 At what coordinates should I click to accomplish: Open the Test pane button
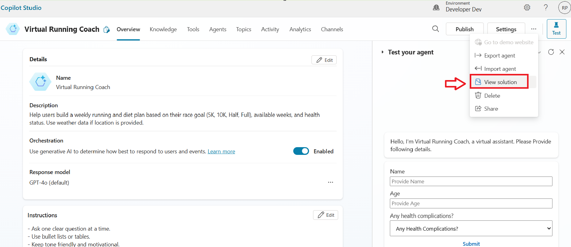tap(556, 29)
